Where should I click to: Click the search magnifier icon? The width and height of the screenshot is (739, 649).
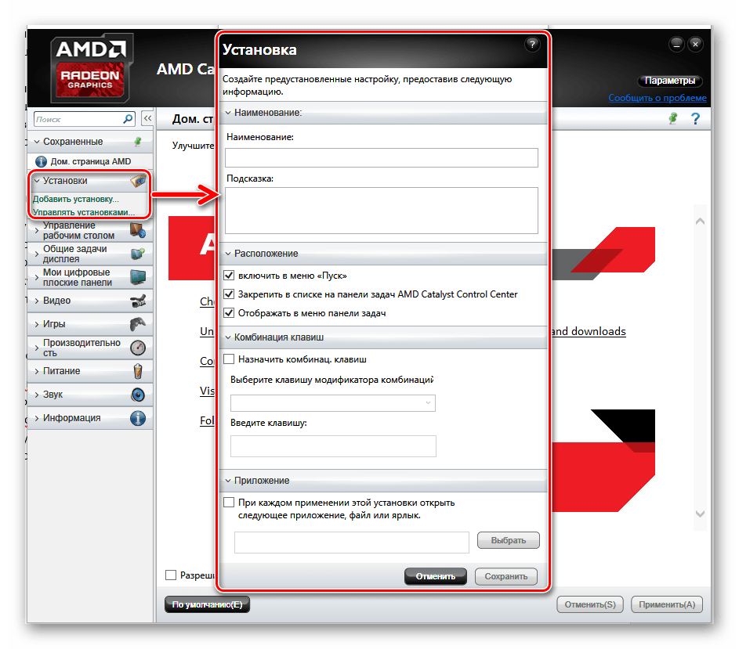128,119
